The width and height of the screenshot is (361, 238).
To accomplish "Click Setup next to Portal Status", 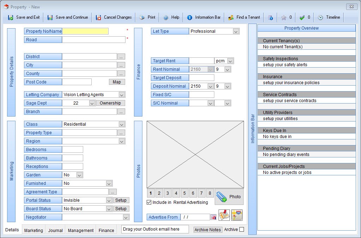I will (121, 200).
